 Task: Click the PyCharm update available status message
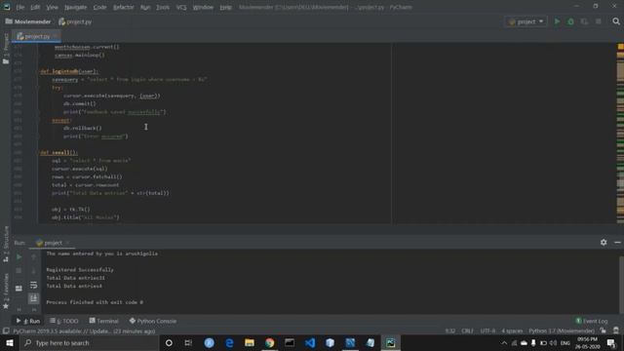tap(84, 331)
